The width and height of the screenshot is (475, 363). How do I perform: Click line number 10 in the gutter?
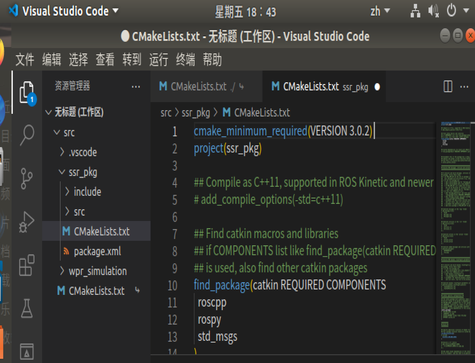click(x=172, y=285)
